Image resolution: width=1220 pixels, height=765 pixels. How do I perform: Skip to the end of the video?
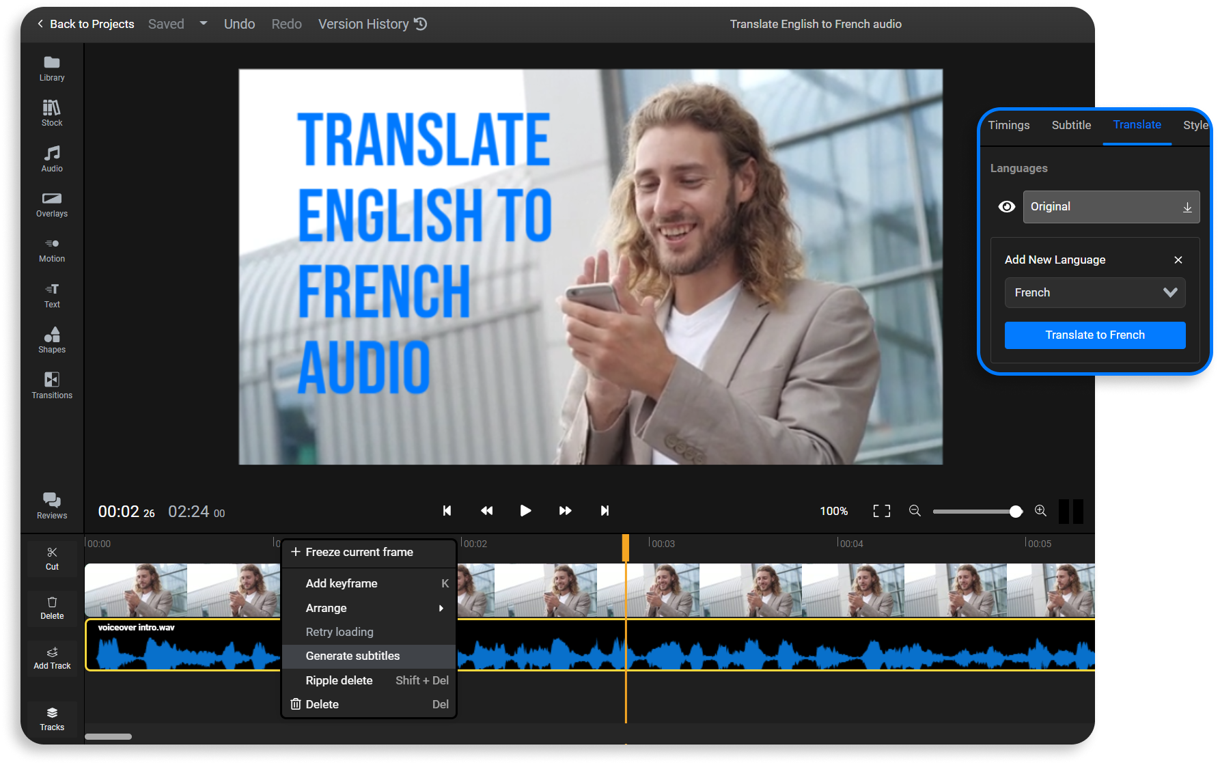click(x=605, y=511)
